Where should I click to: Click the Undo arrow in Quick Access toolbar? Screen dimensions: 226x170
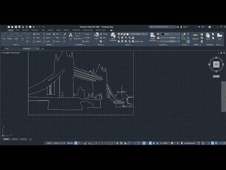point(34,27)
